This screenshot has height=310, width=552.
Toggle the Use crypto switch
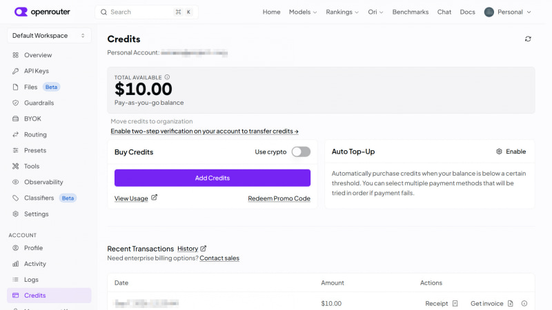click(301, 152)
